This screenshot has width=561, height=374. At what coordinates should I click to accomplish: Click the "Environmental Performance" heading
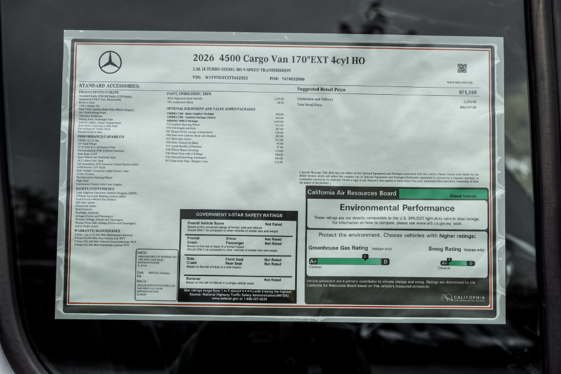pos(397,208)
